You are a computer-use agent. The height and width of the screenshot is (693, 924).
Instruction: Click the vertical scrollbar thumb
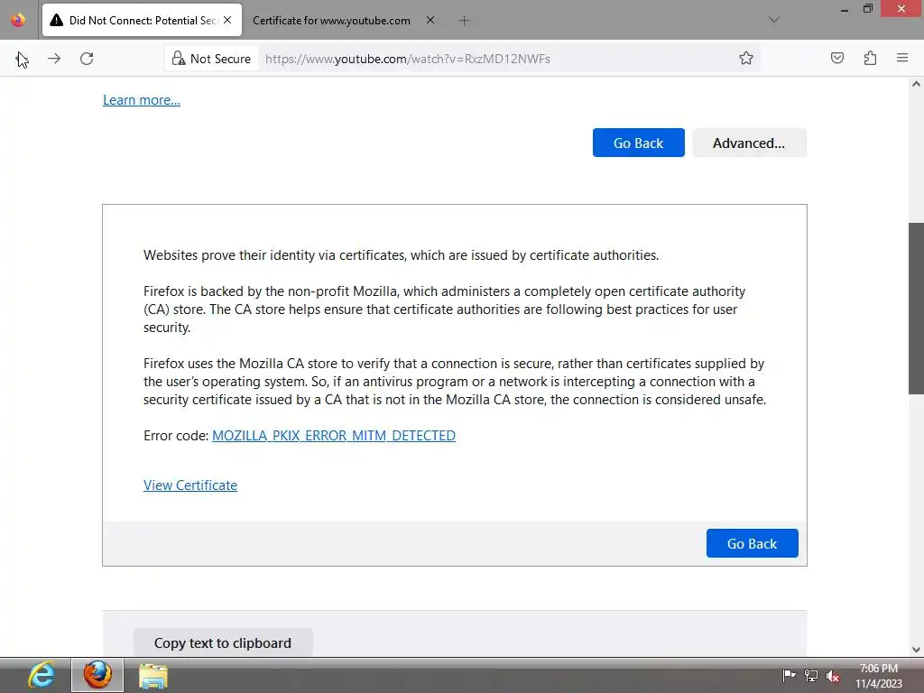point(916,309)
